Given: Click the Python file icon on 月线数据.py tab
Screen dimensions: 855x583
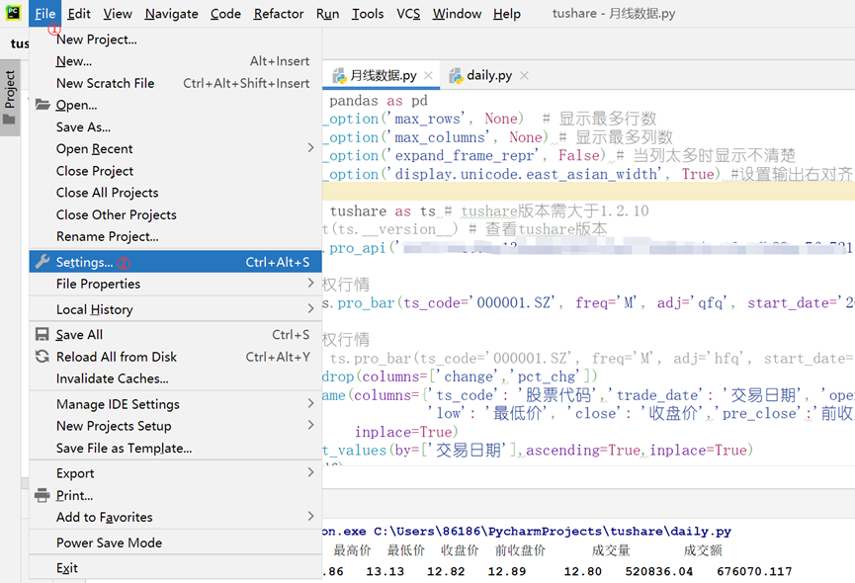Looking at the screenshot, I should [x=339, y=76].
